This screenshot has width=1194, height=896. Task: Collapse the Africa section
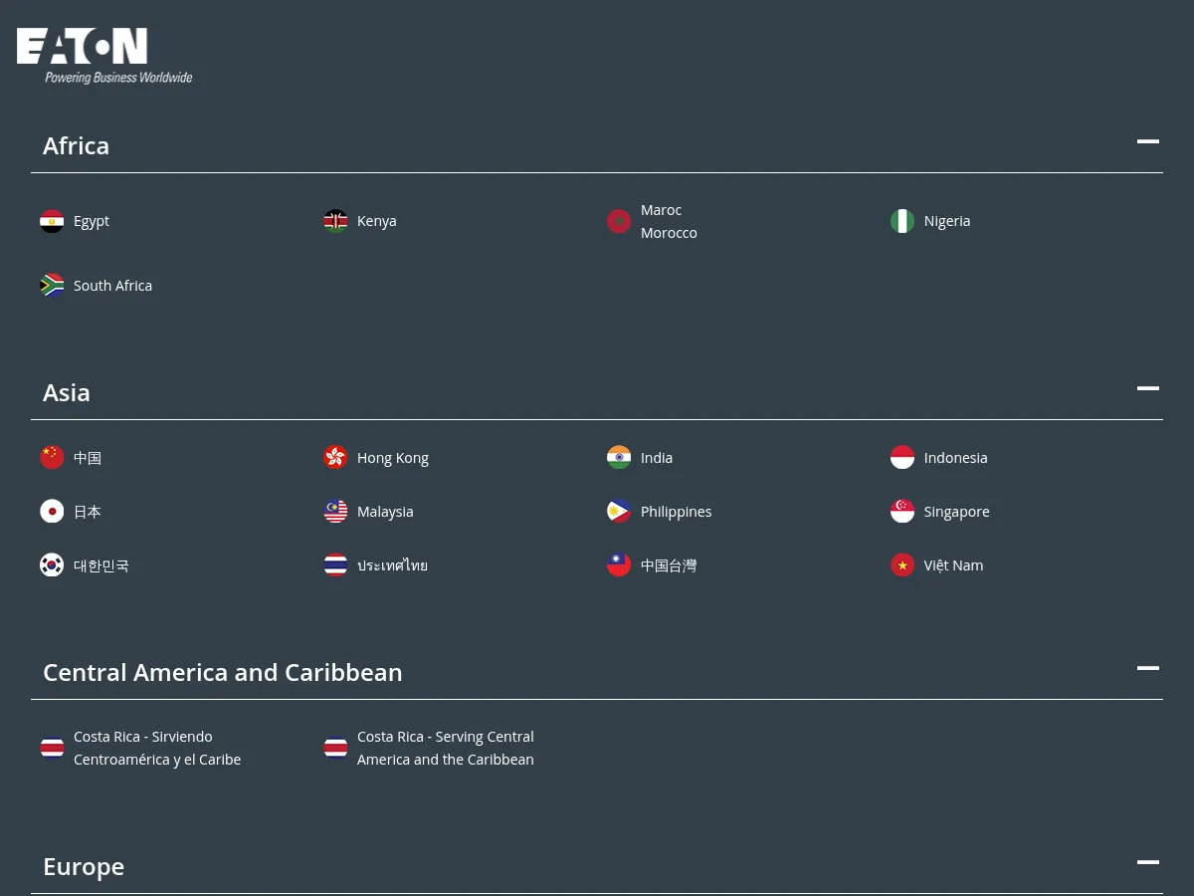(x=1148, y=141)
